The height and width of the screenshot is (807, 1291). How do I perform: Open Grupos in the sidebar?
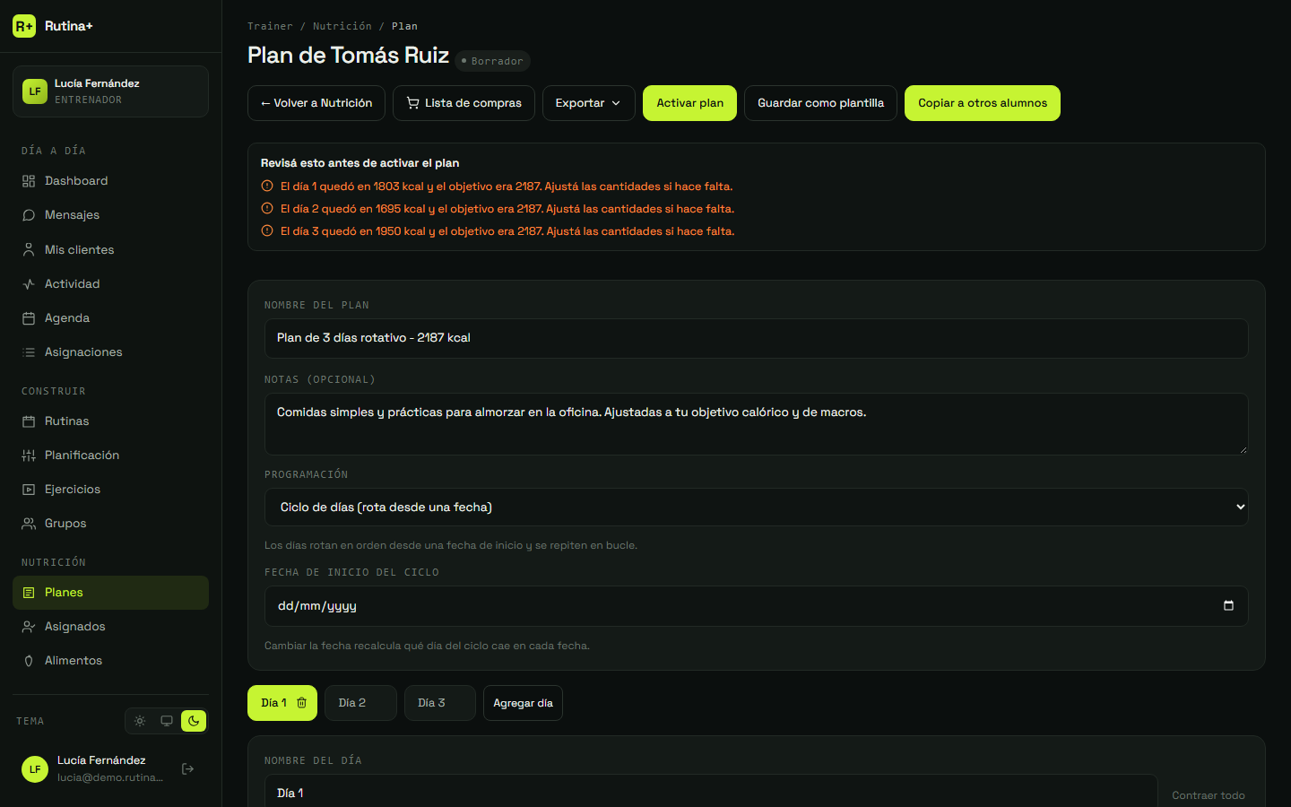tap(110, 524)
